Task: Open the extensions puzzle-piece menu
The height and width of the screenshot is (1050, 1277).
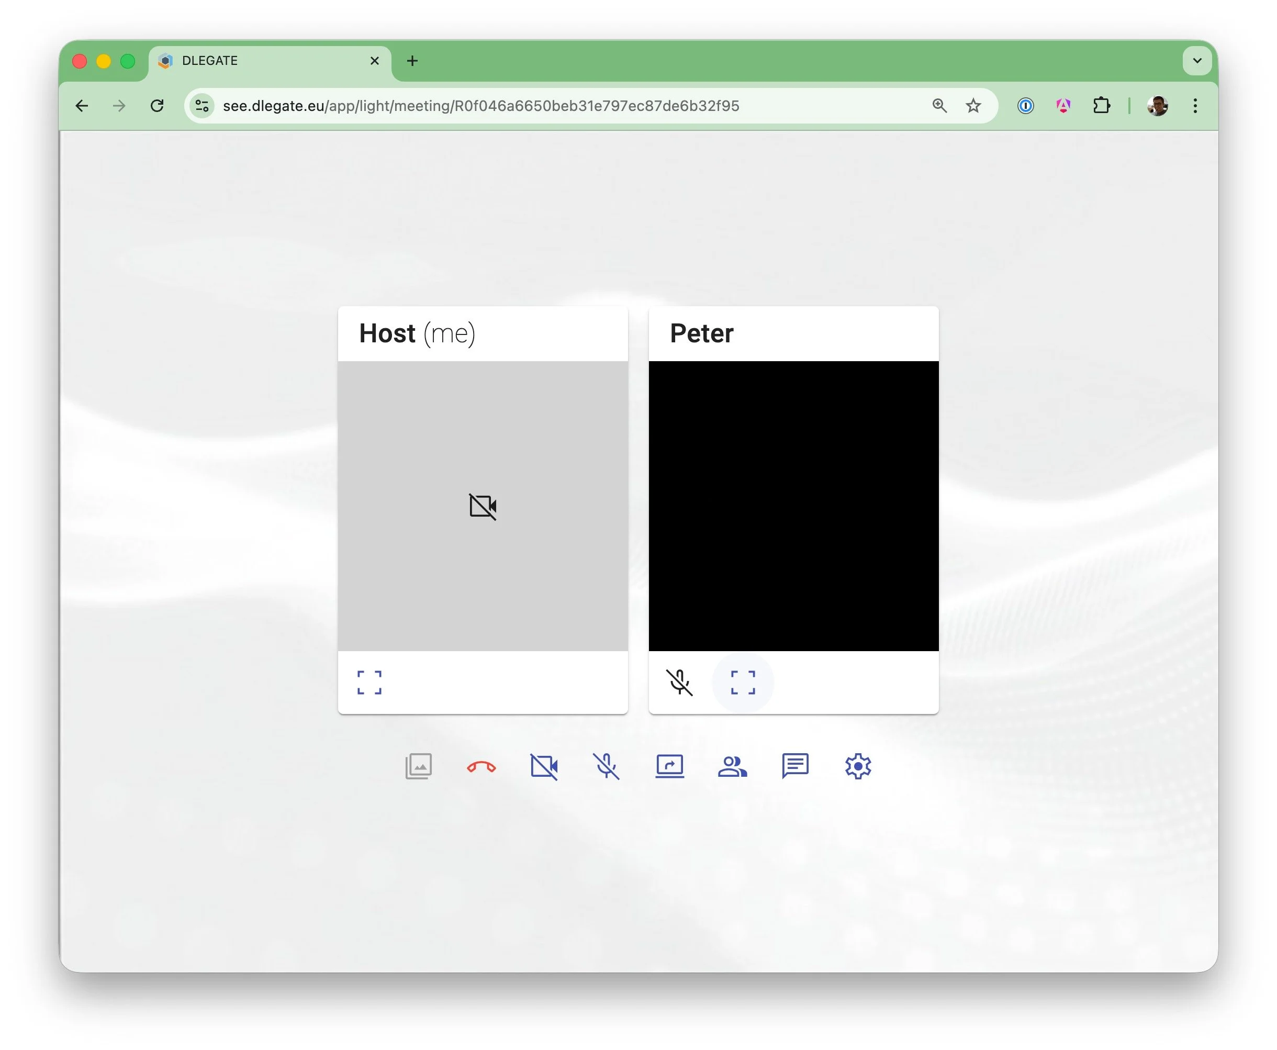Action: pos(1102,105)
